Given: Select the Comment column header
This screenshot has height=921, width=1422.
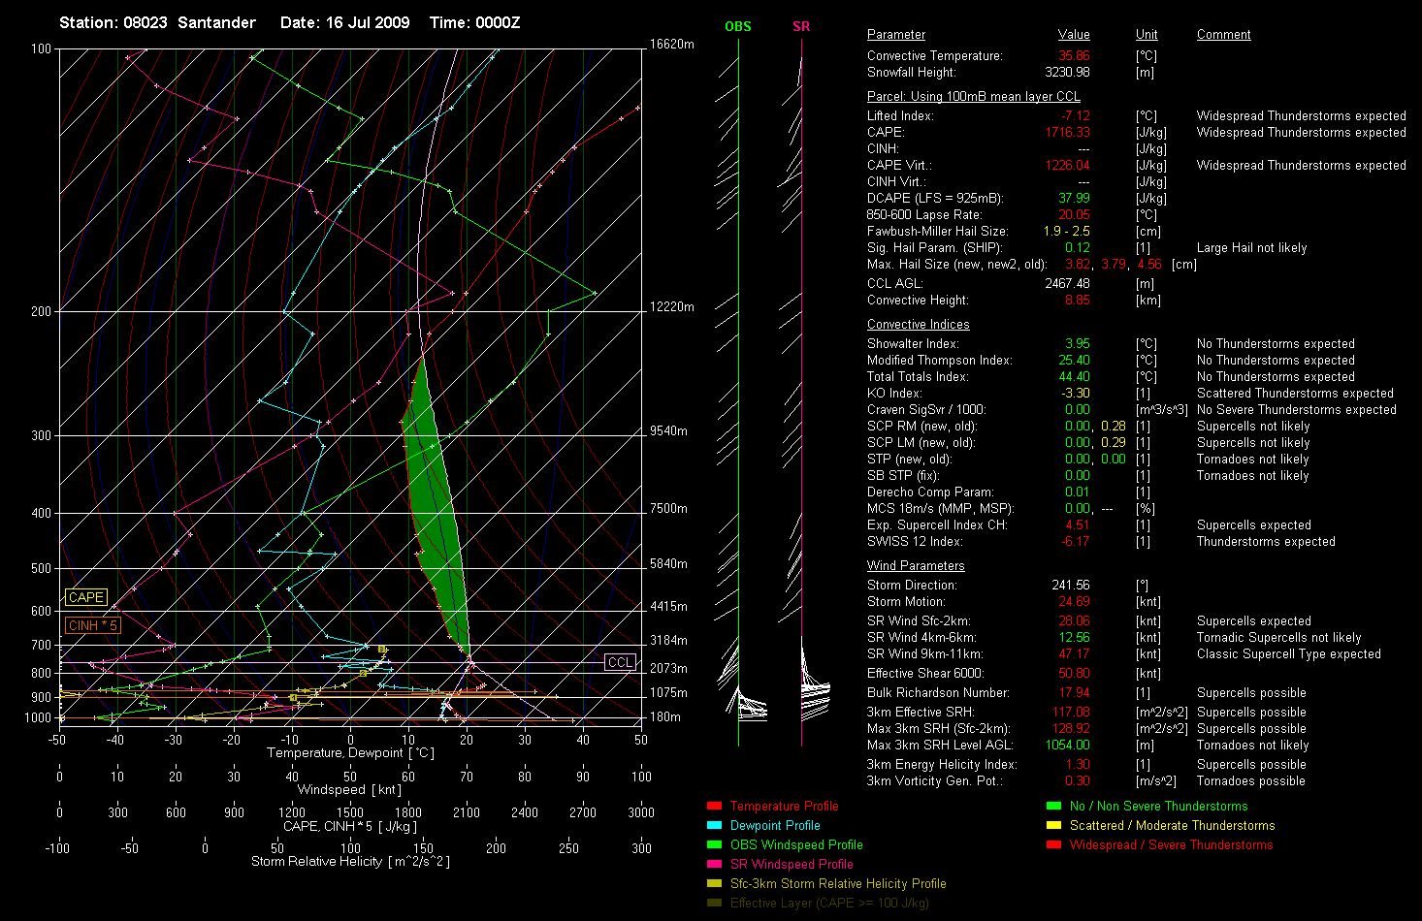Looking at the screenshot, I should (1223, 35).
